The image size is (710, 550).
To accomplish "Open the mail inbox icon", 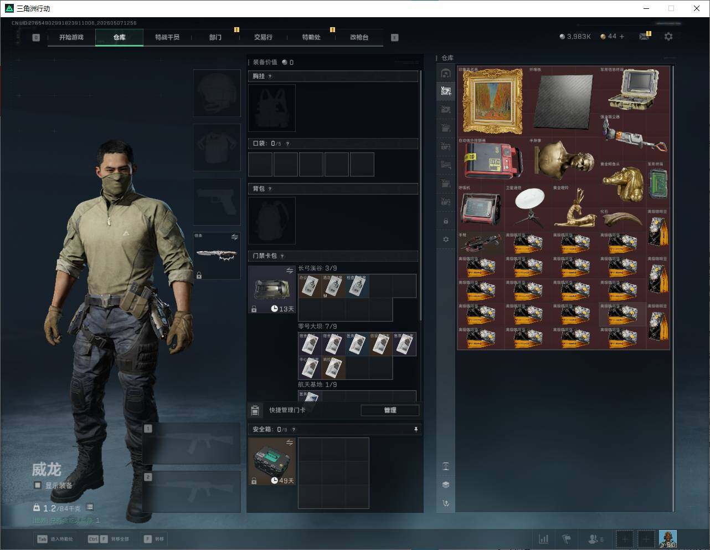I will [644, 36].
